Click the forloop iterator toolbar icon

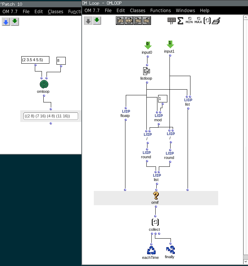pyautogui.click(x=120, y=21)
